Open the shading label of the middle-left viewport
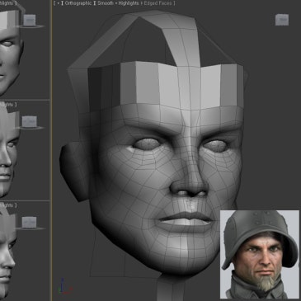 click(x=7, y=105)
